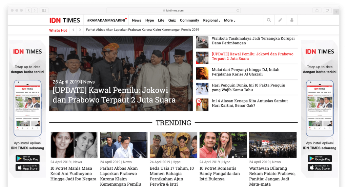Click the What's Hot label
This screenshot has width=347, height=187.
tap(58, 30)
